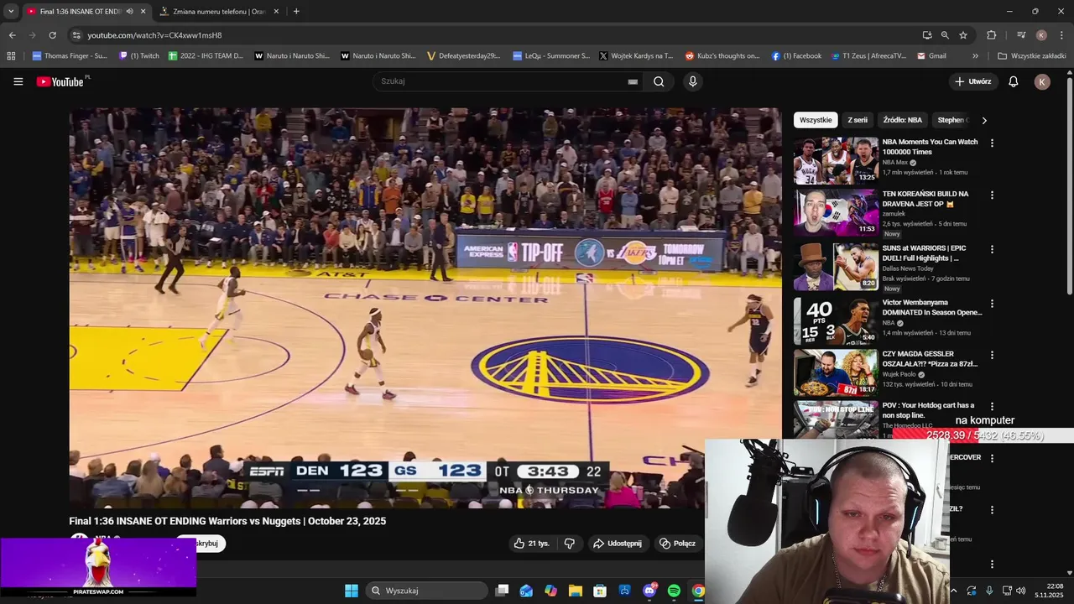The width and height of the screenshot is (1074, 604).
Task: Select the Stephen filter chip
Action: (x=952, y=120)
